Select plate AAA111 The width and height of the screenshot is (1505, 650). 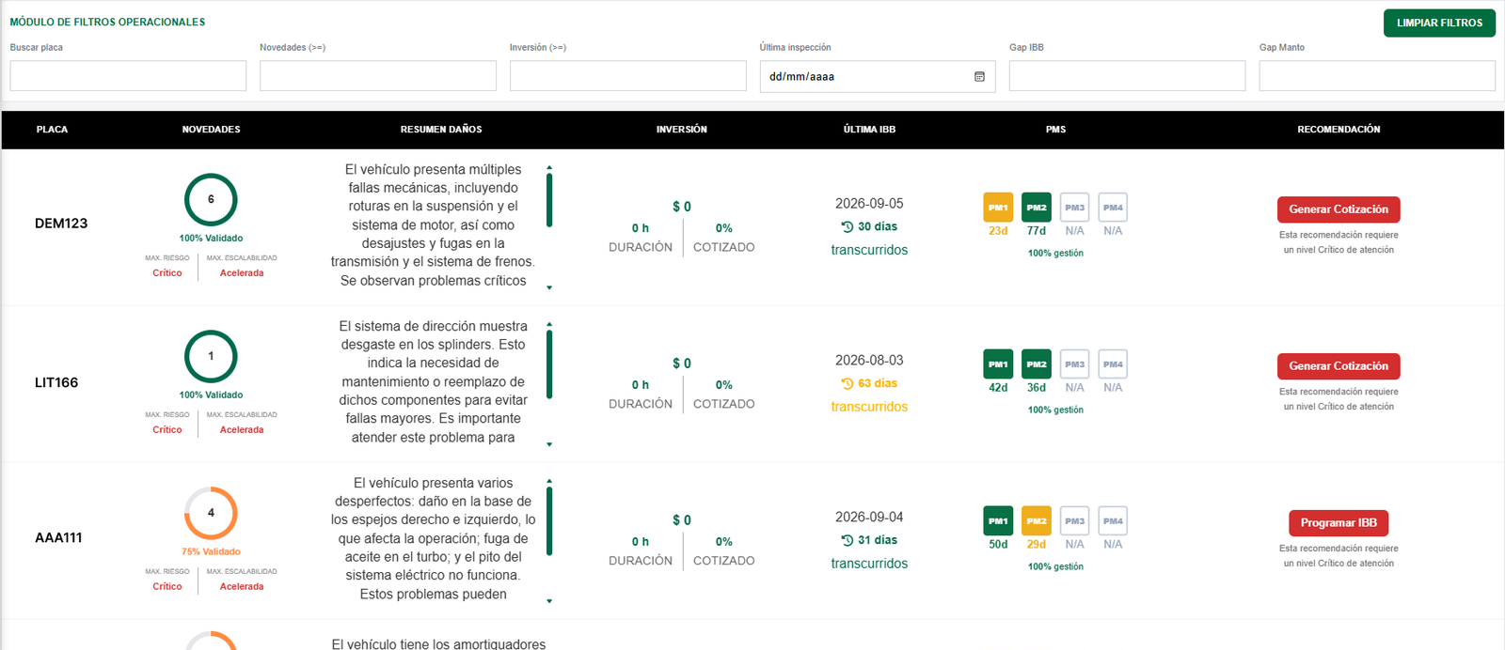[58, 537]
